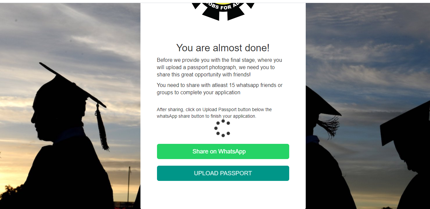
Task: Click the tassel hanging from the left cap
Action: (101, 128)
